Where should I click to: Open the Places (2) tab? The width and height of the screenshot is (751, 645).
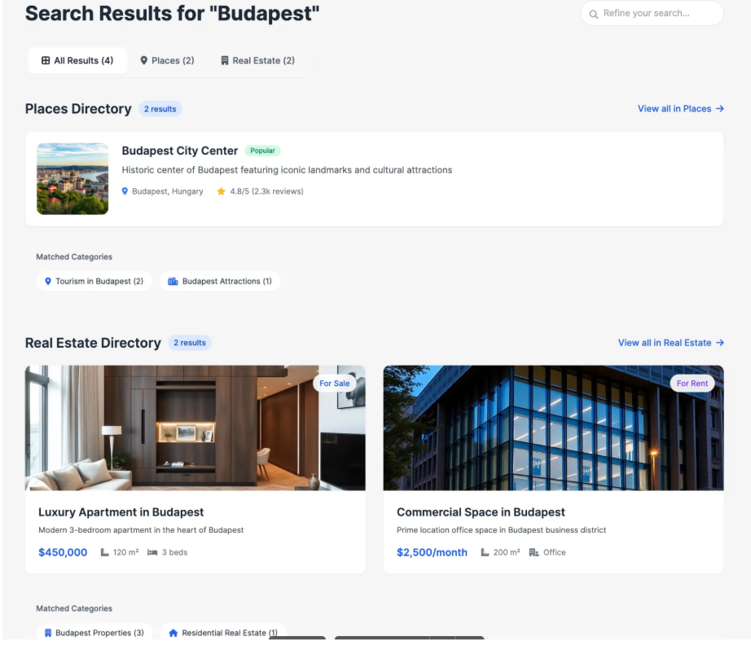(x=167, y=60)
